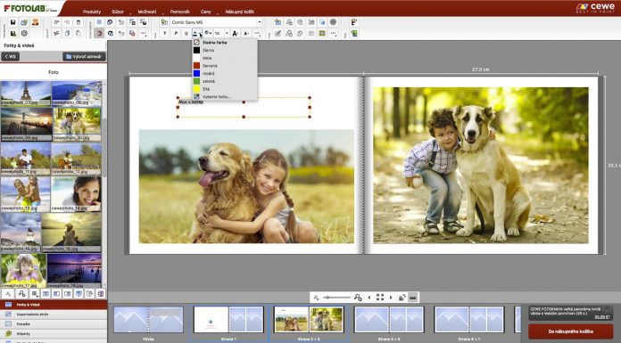The image size is (621, 343).
Task: Select the Eiffel Tower photo thumbnail
Action: click(x=26, y=94)
